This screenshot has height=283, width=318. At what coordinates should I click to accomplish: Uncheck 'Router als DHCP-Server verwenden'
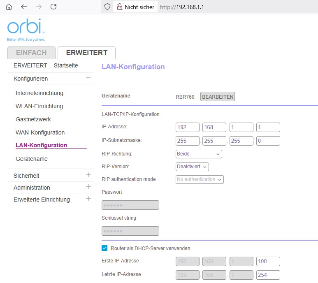click(x=104, y=248)
